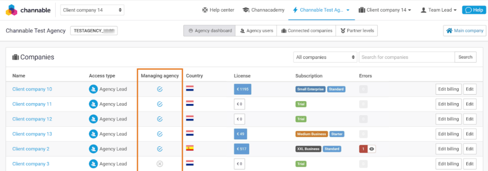Go to Main company
The width and height of the screenshot is (488, 171).
tap(465, 31)
